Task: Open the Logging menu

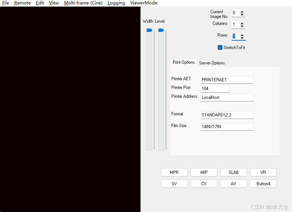Action: (x=116, y=3)
